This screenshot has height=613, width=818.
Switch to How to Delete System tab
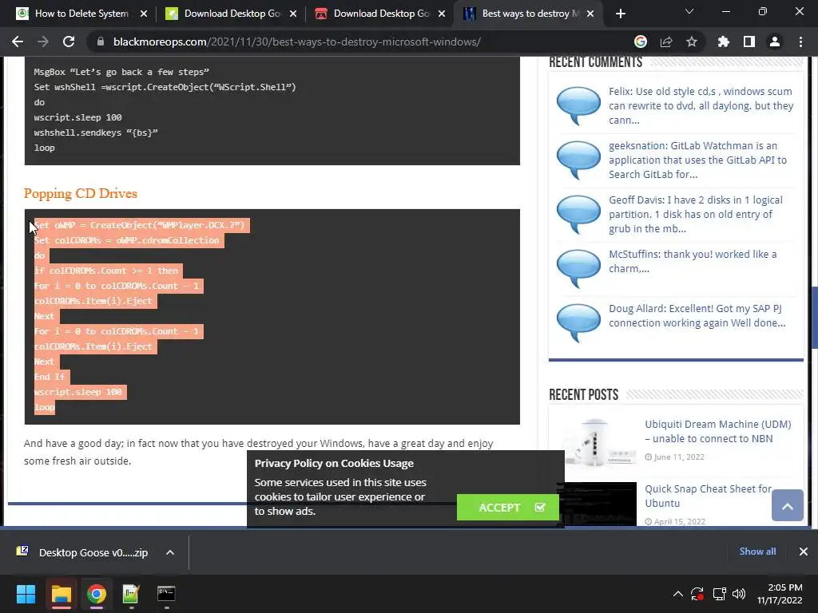(x=82, y=14)
